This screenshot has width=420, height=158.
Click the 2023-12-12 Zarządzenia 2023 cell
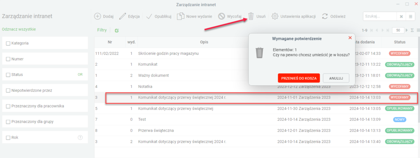pyautogui.click(x=304, y=87)
